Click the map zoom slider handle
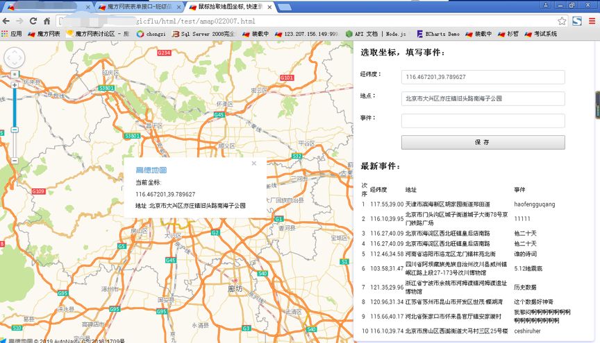This screenshot has width=600, height=343. point(15,130)
